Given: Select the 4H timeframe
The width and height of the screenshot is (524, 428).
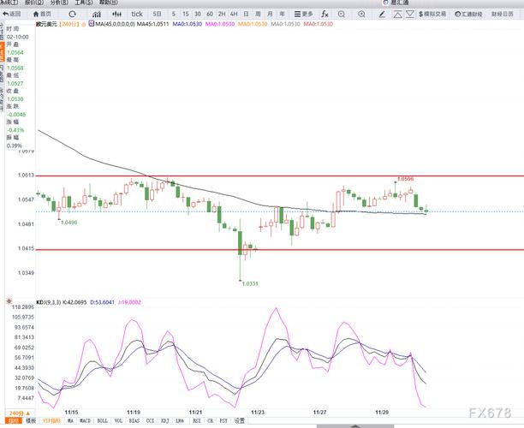Looking at the screenshot, I should click(x=234, y=14).
